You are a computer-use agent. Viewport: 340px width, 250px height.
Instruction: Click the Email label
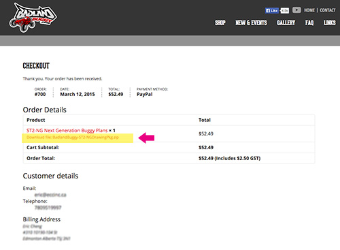[29, 189]
